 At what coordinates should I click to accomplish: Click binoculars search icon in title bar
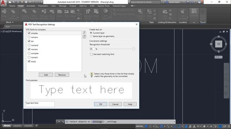tap(163, 2)
